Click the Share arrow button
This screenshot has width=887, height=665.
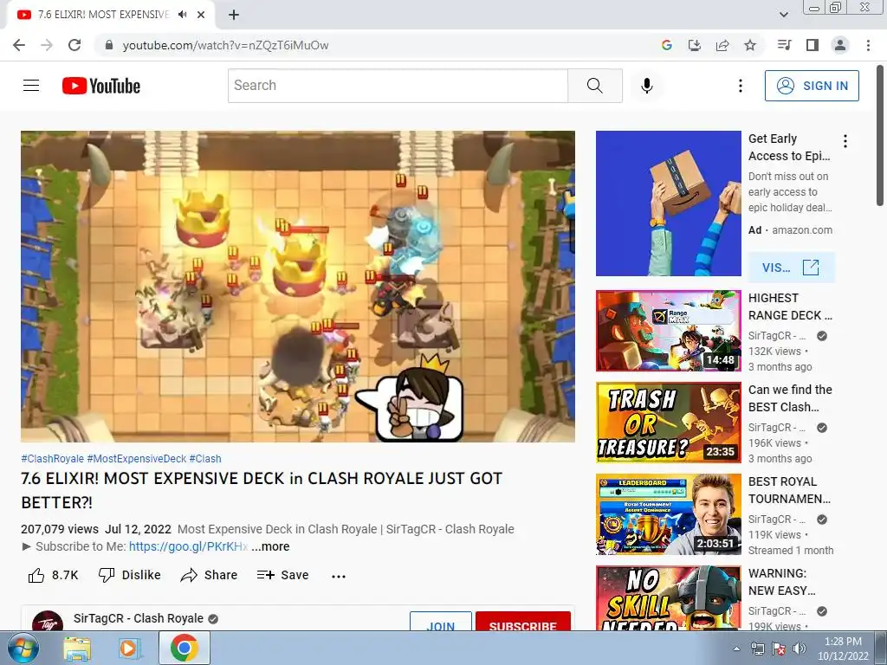[x=209, y=575]
